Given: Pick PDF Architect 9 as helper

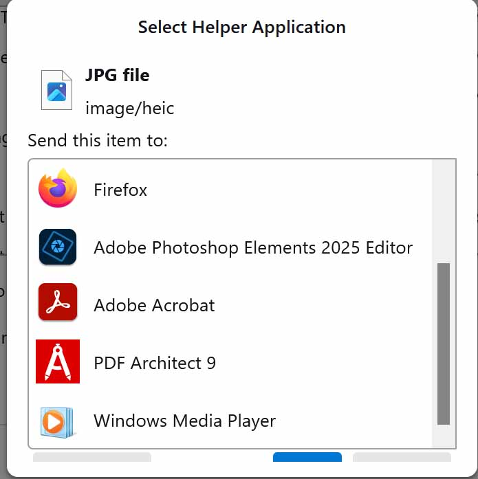Looking at the screenshot, I should (155, 363).
